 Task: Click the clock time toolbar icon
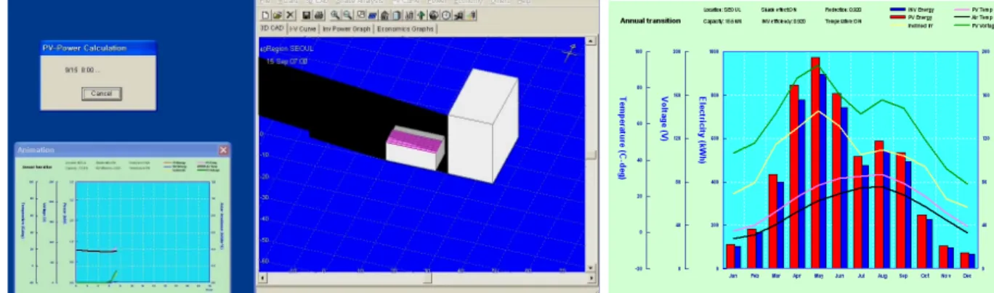click(x=446, y=15)
